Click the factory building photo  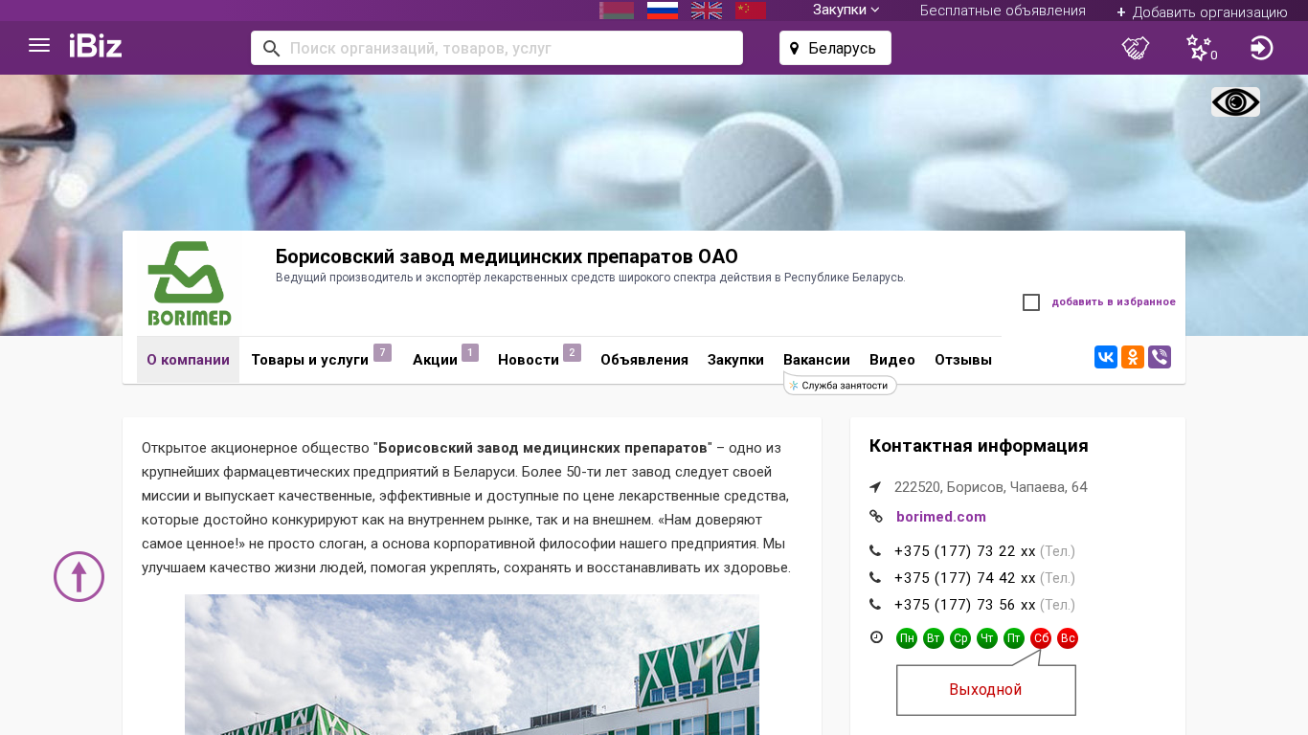click(472, 665)
